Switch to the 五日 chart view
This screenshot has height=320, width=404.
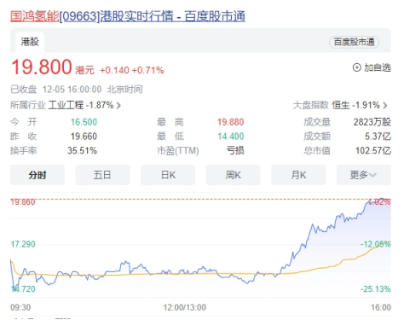click(x=102, y=175)
